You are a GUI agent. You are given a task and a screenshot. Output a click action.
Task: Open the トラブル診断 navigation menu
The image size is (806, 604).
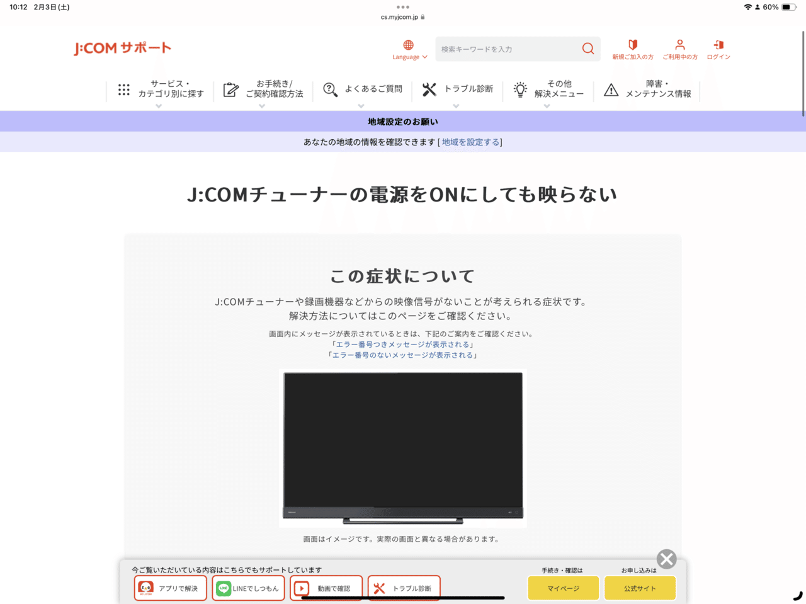[x=469, y=89]
